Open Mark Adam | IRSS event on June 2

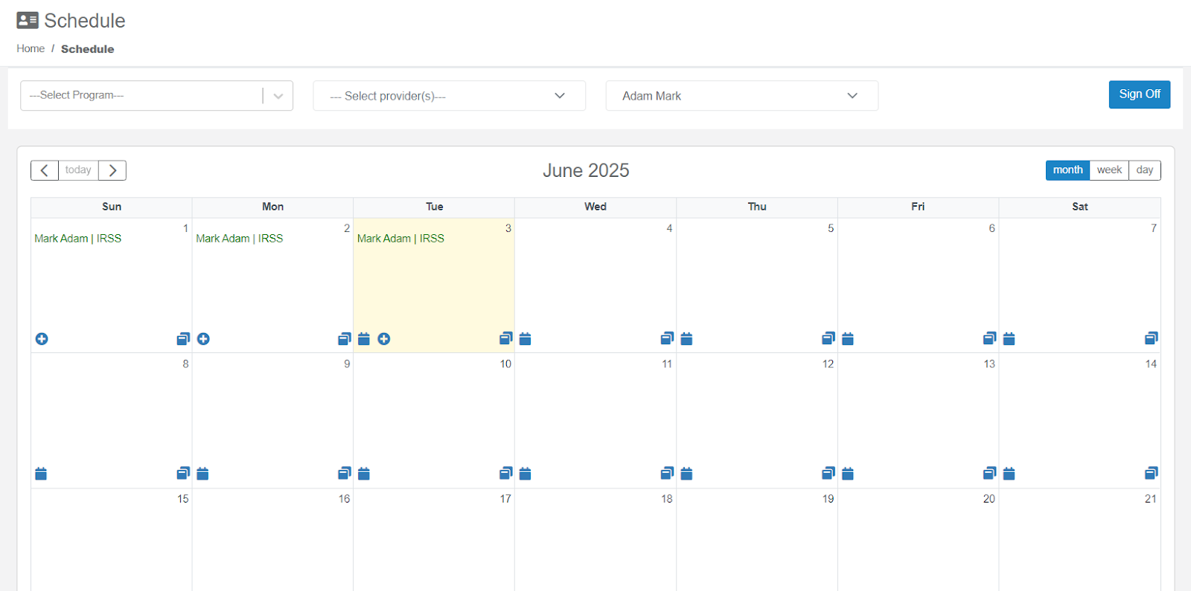[x=240, y=239]
